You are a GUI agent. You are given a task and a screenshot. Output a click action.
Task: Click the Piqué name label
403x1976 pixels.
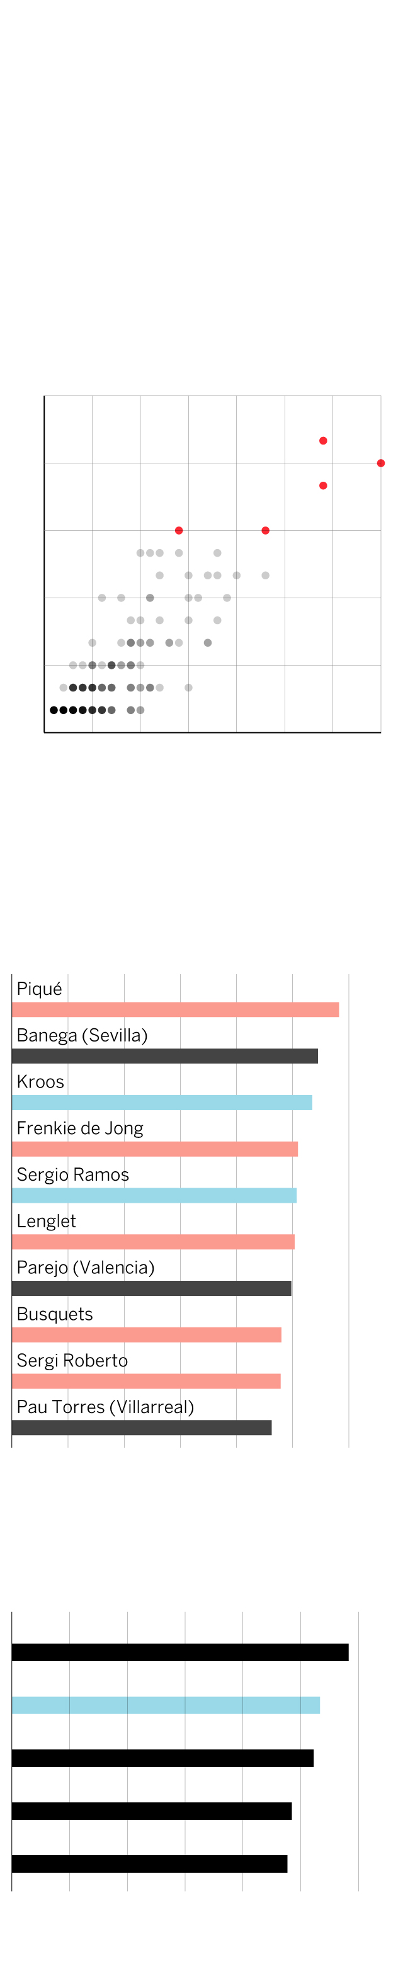tap(39, 989)
